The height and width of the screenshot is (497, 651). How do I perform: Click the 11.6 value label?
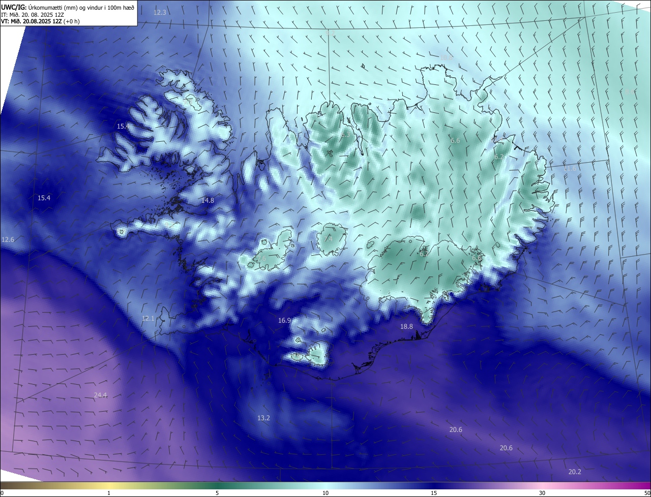tap(570, 169)
